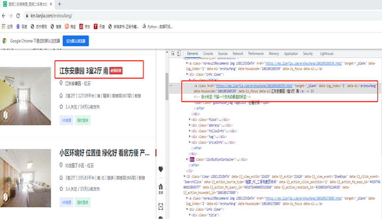Screen dimensions: 382x219
Task: Expand the div class="address" node
Action: click(189, 125)
